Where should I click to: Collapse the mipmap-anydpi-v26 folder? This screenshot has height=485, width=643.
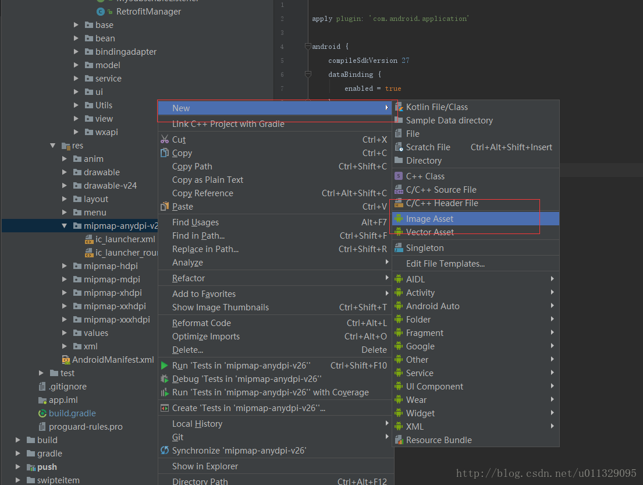coord(65,226)
